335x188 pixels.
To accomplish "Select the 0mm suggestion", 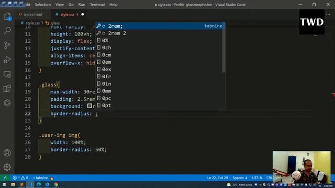I will tap(159, 91).
